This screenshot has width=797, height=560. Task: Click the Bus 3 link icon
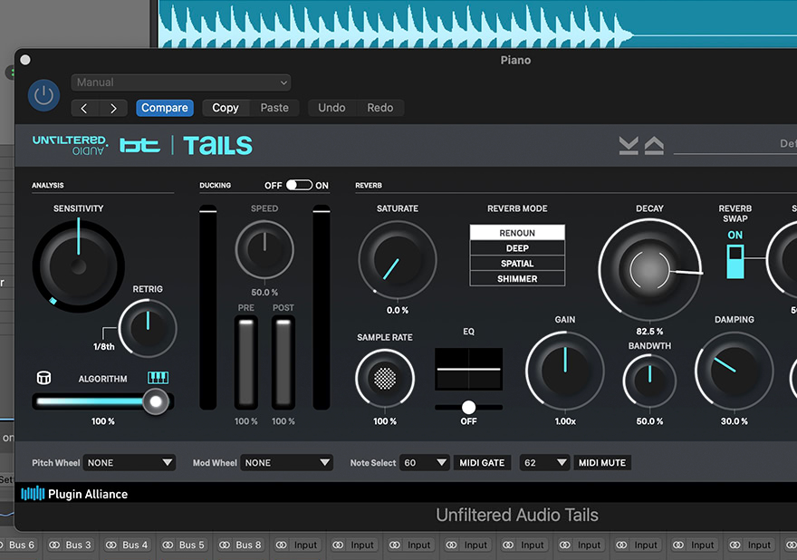point(53,545)
